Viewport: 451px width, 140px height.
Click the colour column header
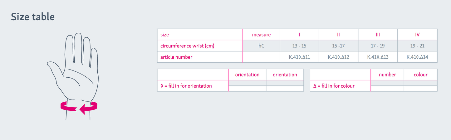[x=420, y=75]
